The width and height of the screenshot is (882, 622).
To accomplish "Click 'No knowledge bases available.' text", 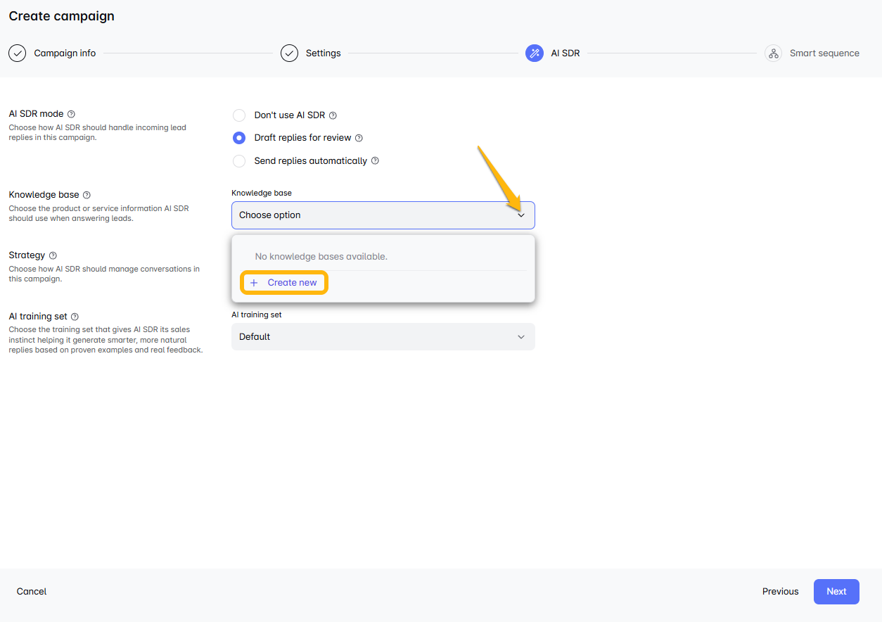I will pos(321,256).
